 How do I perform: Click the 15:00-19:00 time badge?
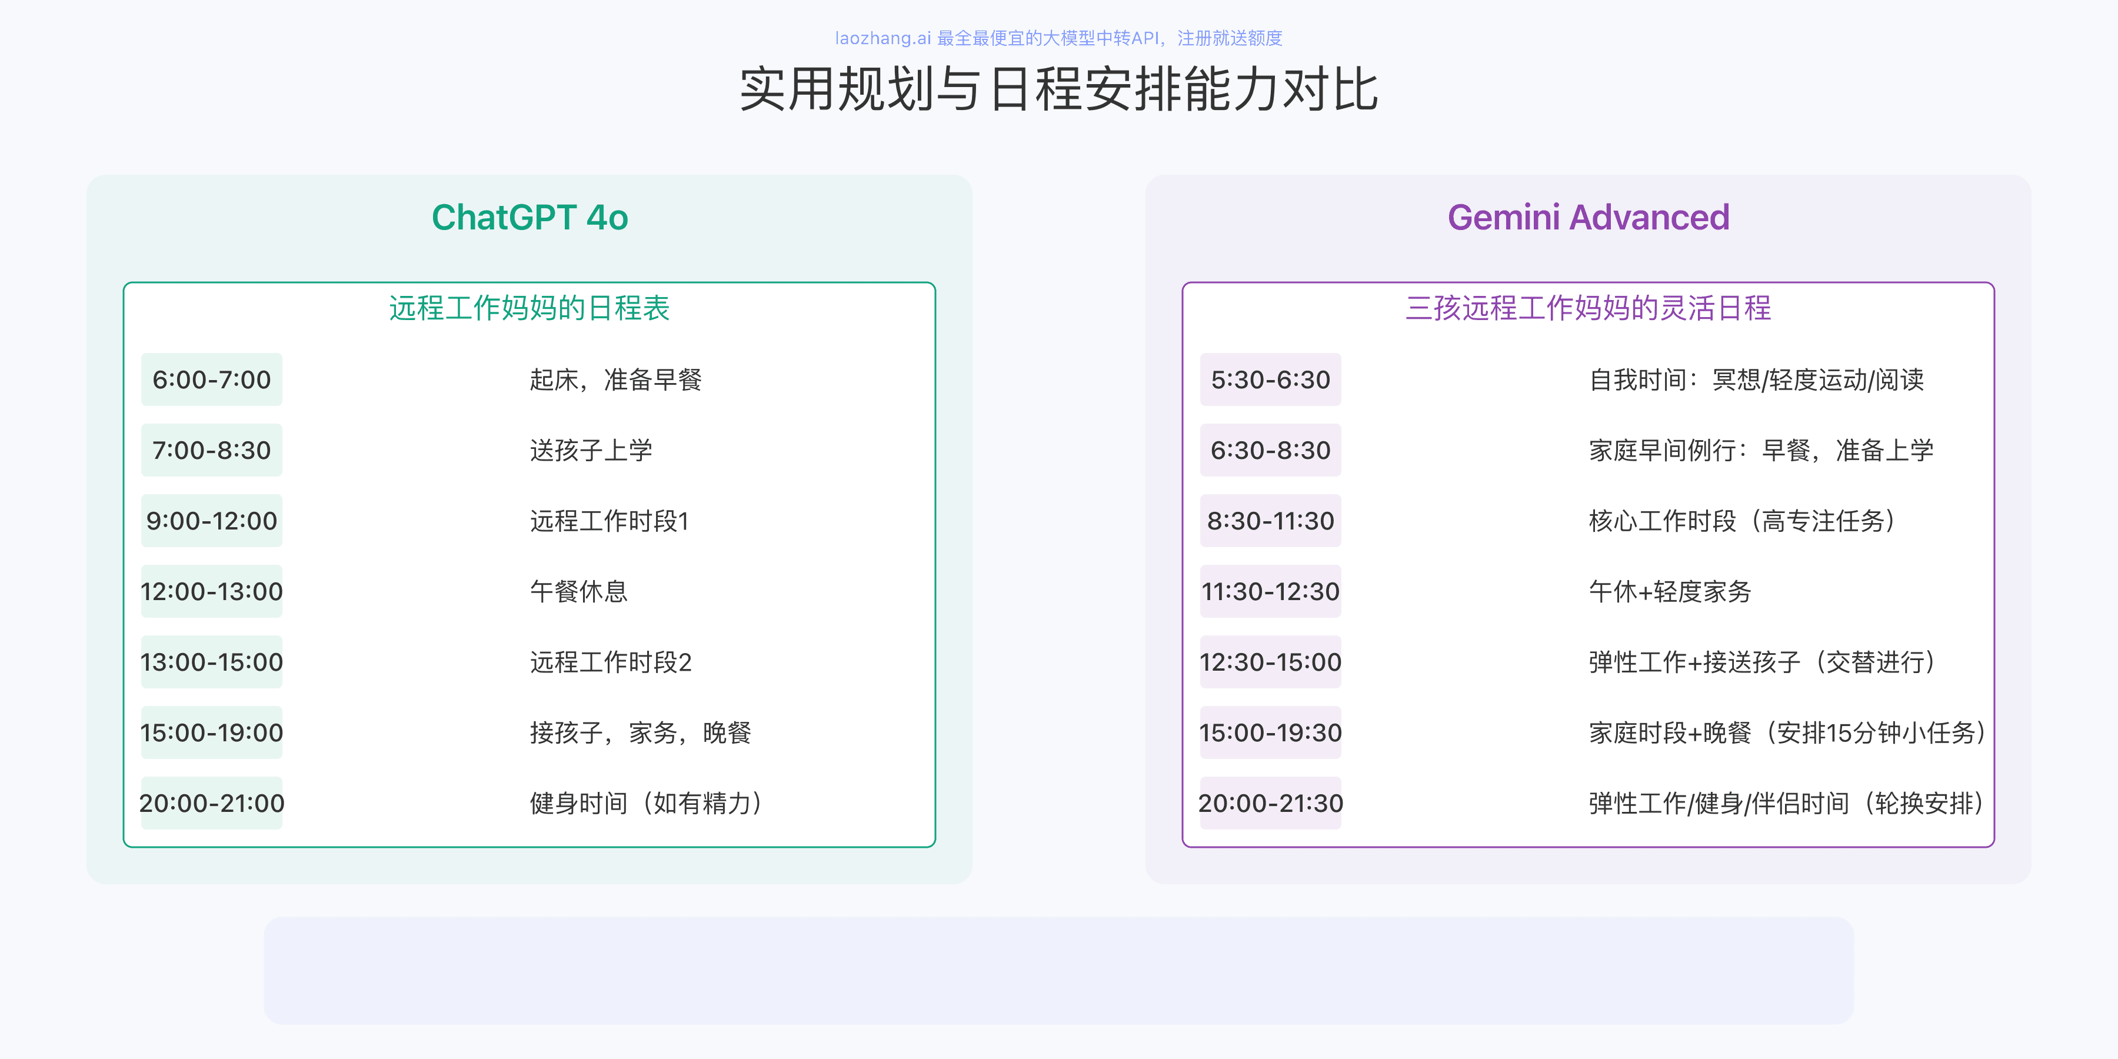click(x=211, y=734)
